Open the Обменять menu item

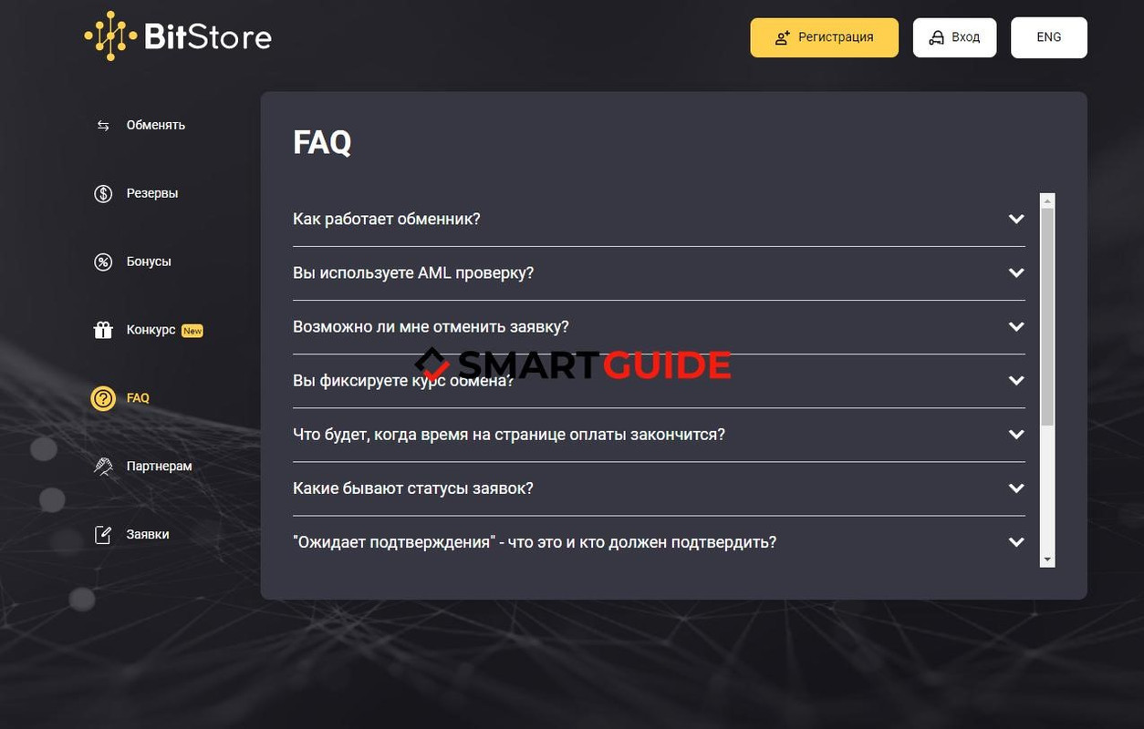[x=156, y=126]
